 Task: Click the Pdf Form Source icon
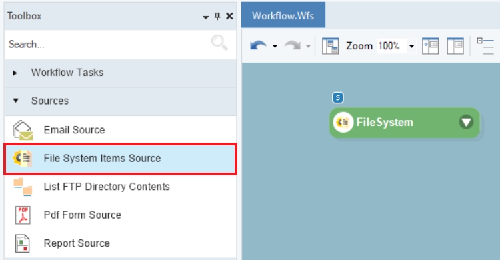point(23,215)
